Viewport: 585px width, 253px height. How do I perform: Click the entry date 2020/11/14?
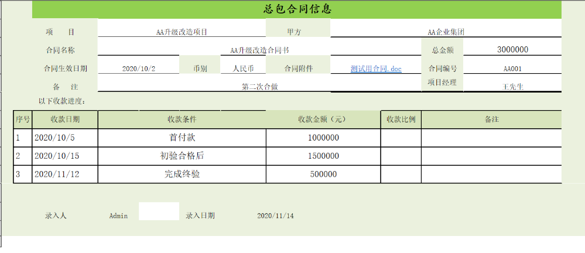(275, 216)
